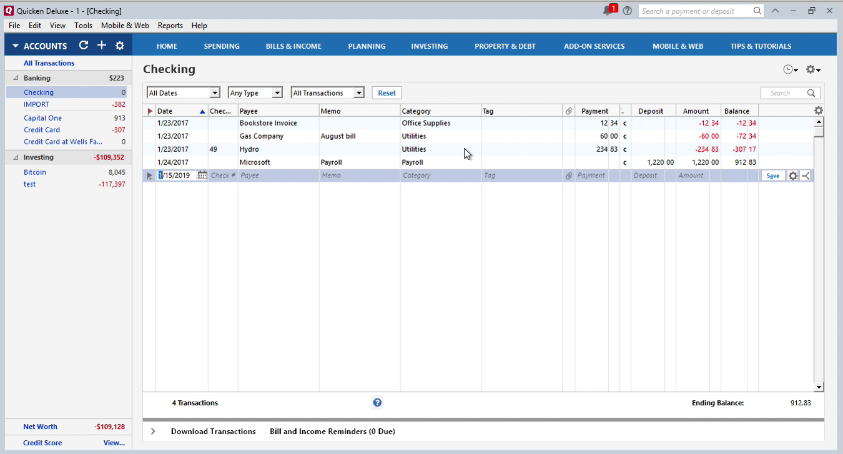
Task: Click the flag marker in new transaction row
Action: (x=149, y=176)
